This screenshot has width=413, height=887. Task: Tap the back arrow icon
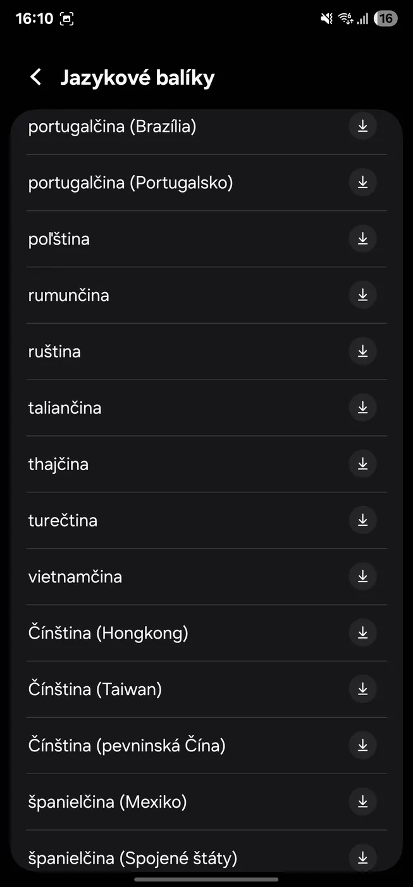coord(36,78)
